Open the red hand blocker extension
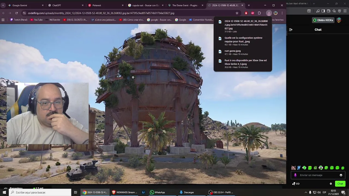This screenshot has height=196, width=349. [x=246, y=13]
